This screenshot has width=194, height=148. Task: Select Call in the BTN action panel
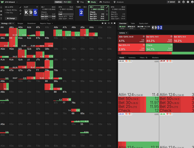[66, 14]
